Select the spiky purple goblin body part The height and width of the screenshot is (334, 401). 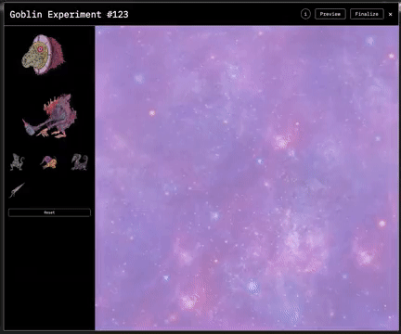click(x=50, y=116)
